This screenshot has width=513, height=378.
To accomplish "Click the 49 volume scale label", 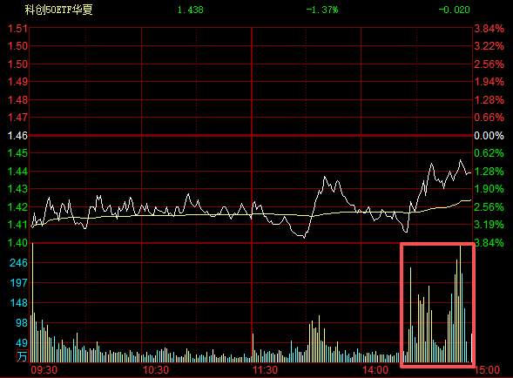I will pyautogui.click(x=22, y=342).
